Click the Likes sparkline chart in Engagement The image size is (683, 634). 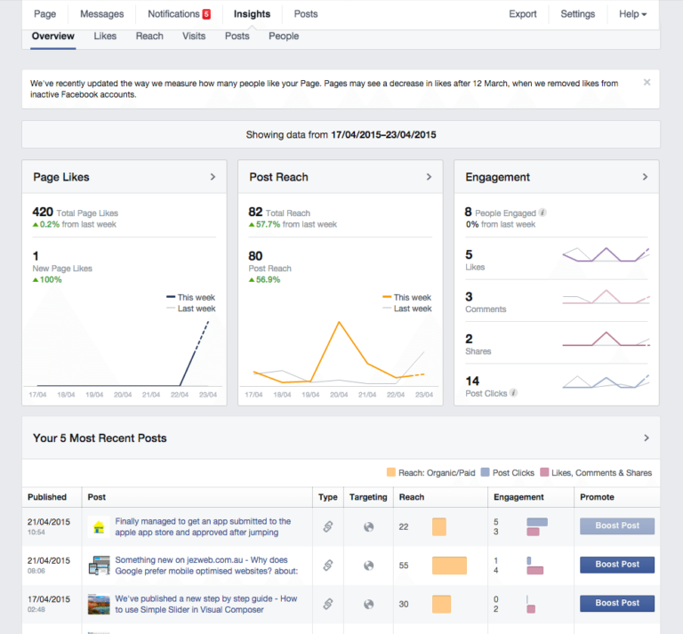coord(606,254)
